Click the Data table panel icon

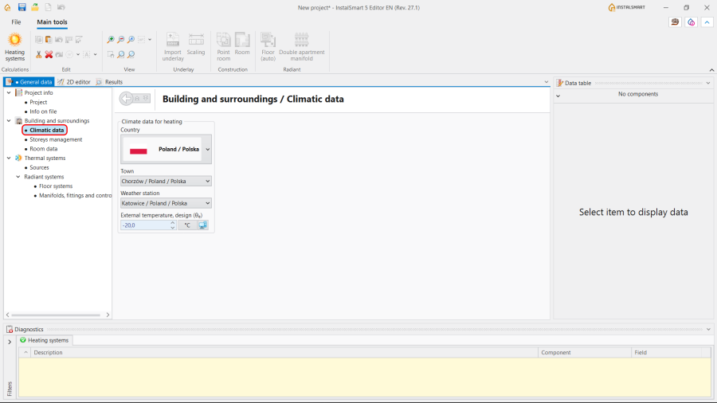pyautogui.click(x=560, y=83)
